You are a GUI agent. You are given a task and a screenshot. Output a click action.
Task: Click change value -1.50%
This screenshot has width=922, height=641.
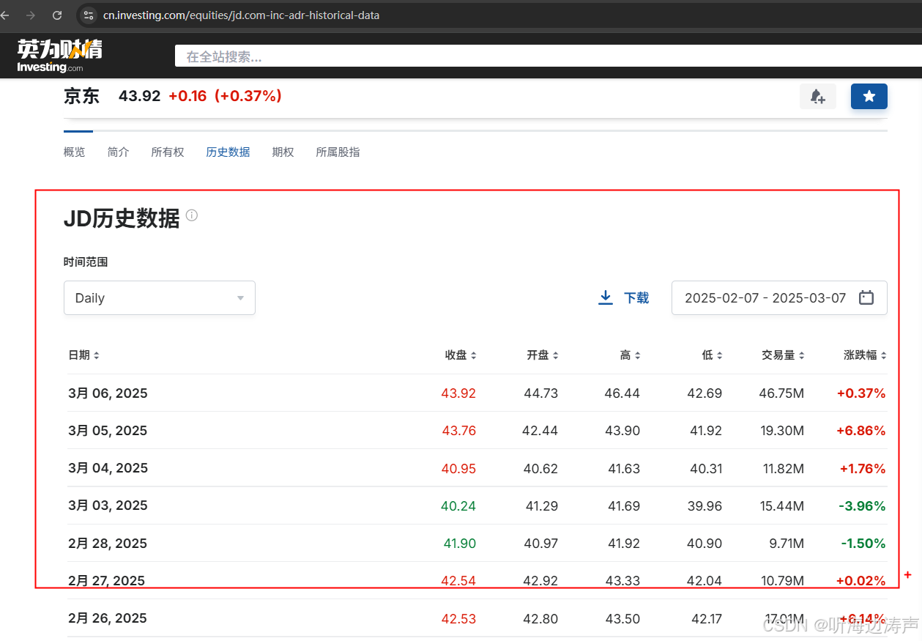pos(863,544)
